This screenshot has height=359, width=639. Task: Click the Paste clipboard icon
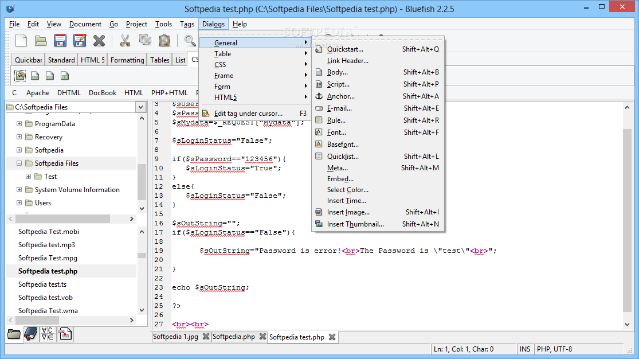coord(164,41)
